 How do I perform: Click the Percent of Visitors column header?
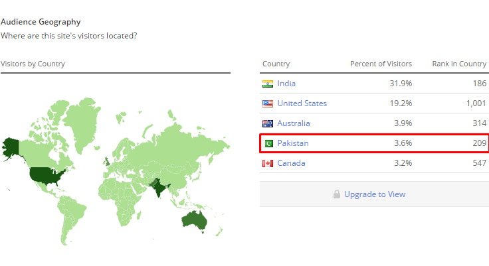coord(381,64)
